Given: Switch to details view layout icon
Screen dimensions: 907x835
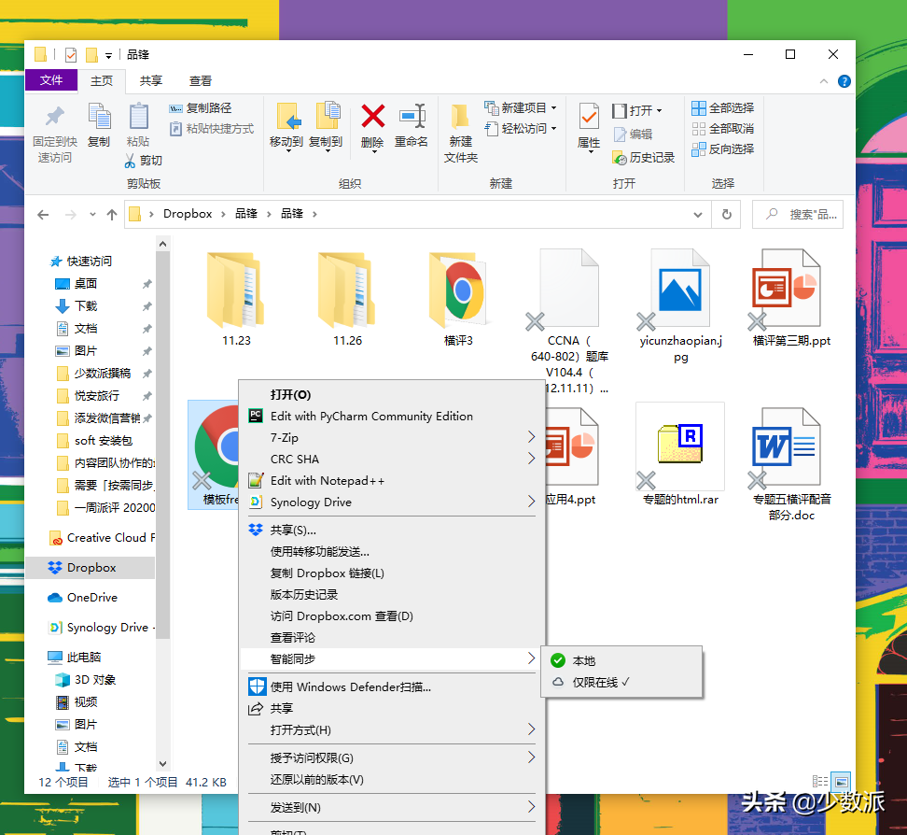Looking at the screenshot, I should pyautogui.click(x=819, y=782).
